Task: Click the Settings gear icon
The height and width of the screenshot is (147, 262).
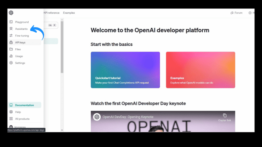Action: 11,63
